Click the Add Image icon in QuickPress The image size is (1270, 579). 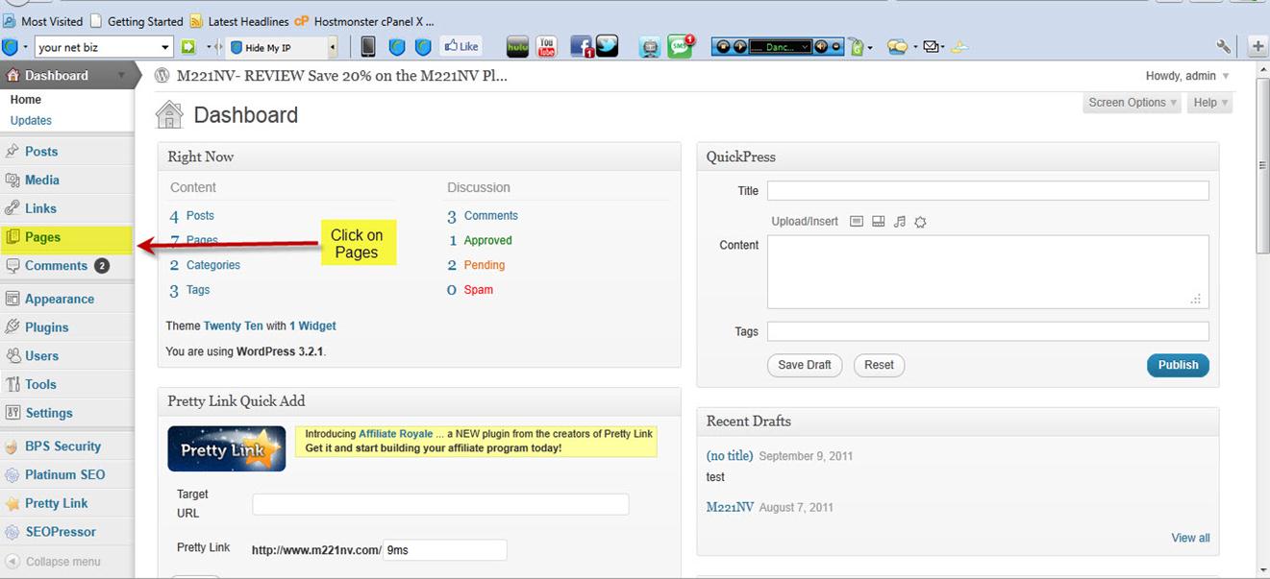pyautogui.click(x=857, y=222)
